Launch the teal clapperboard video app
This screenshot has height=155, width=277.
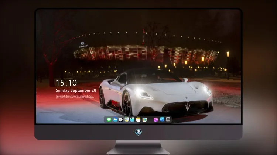pos(132,119)
